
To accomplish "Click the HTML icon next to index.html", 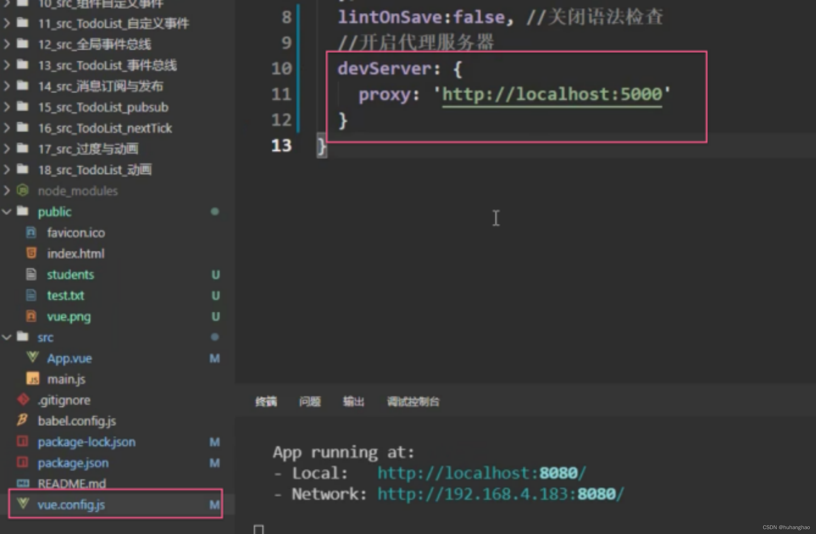I will (31, 253).
